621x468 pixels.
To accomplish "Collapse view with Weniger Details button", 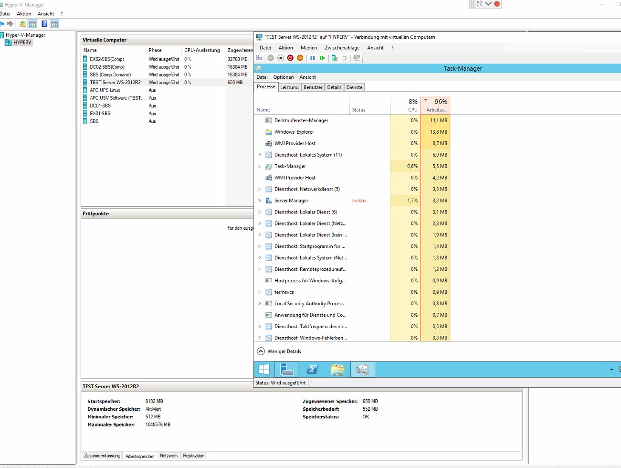I will point(279,351).
